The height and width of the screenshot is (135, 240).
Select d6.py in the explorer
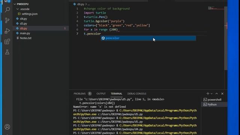point(40,28)
